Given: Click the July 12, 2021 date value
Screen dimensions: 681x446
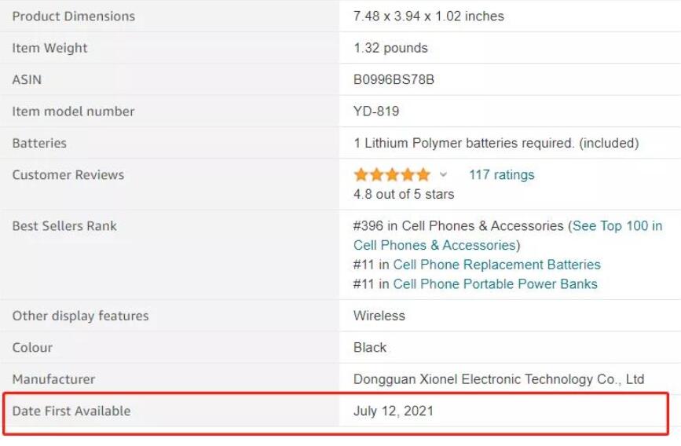Looking at the screenshot, I should point(394,411).
